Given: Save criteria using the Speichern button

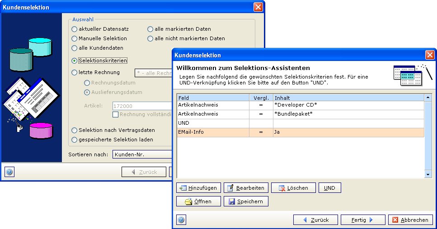Looking at the screenshot, I should tap(246, 201).
